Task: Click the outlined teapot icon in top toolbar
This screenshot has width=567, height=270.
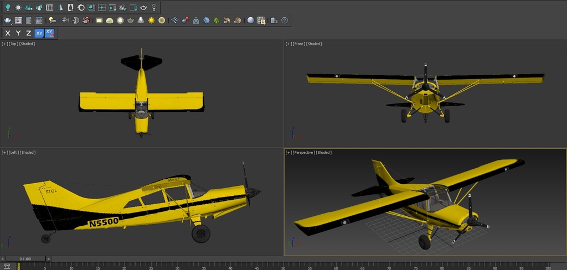Action: pos(143,8)
